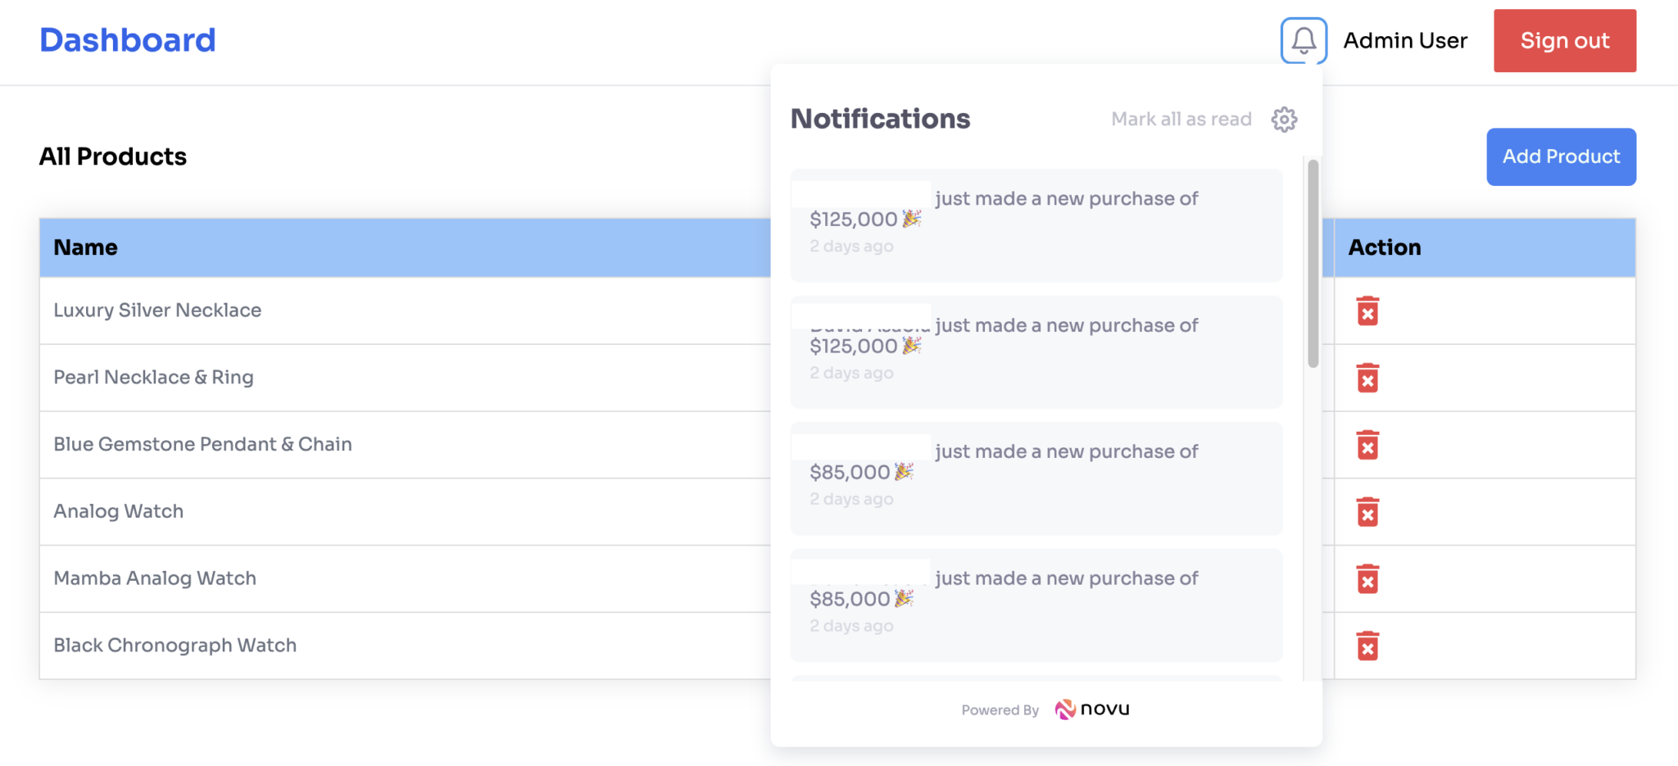The height and width of the screenshot is (766, 1678).
Task: Open the $85,000 purchase notification
Action: click(1036, 478)
